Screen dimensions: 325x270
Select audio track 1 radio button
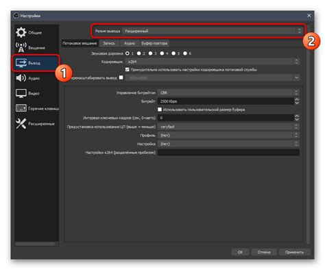tap(128, 53)
